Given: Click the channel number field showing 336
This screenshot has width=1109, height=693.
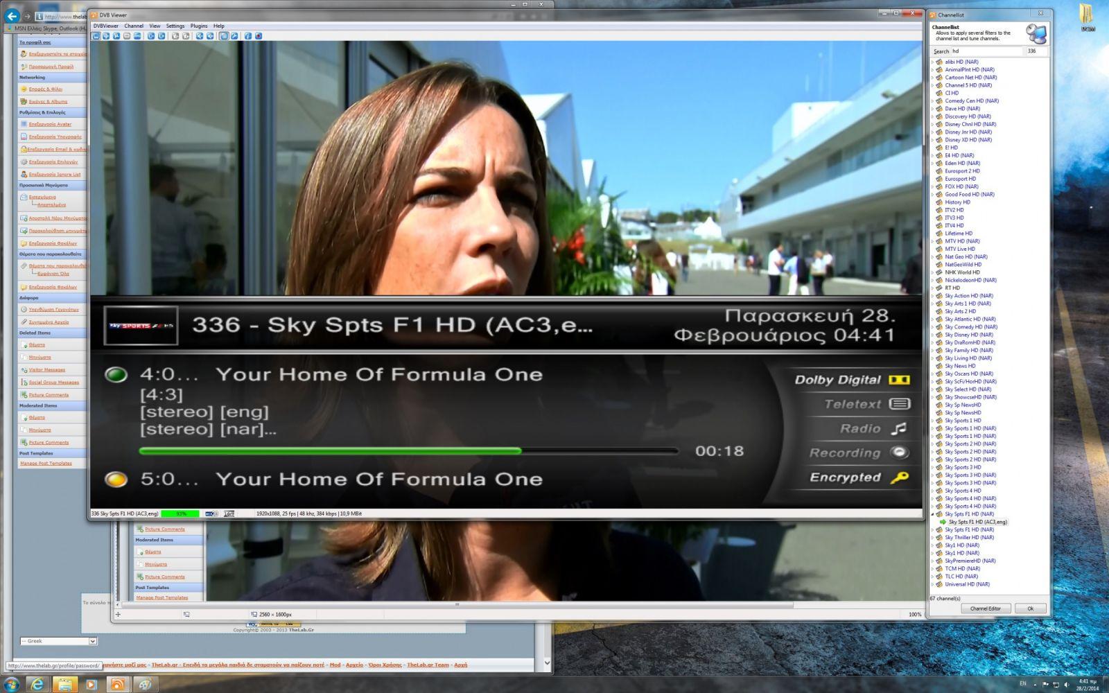Looking at the screenshot, I should [1036, 51].
